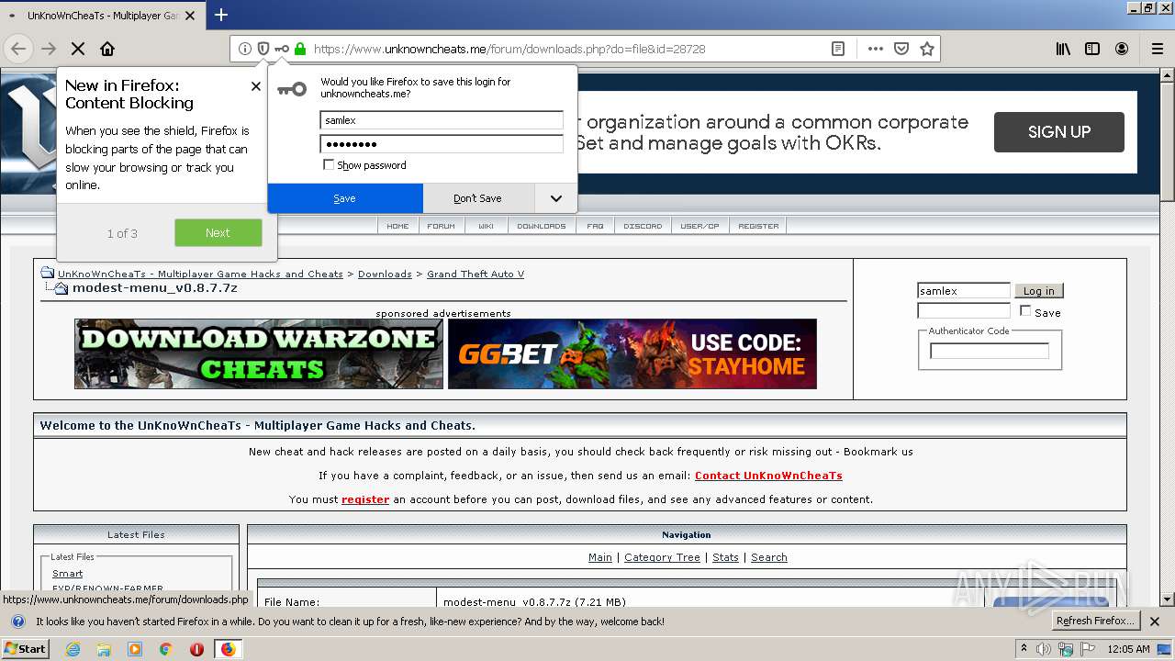Open the Search navigation link
Screen dimensions: 1175x661
[x=769, y=557]
